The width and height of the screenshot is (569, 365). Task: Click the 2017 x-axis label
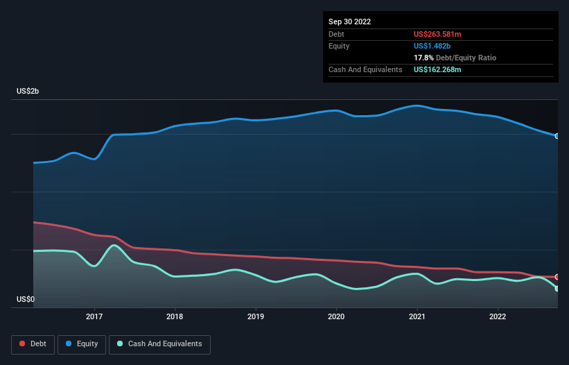tap(94, 316)
